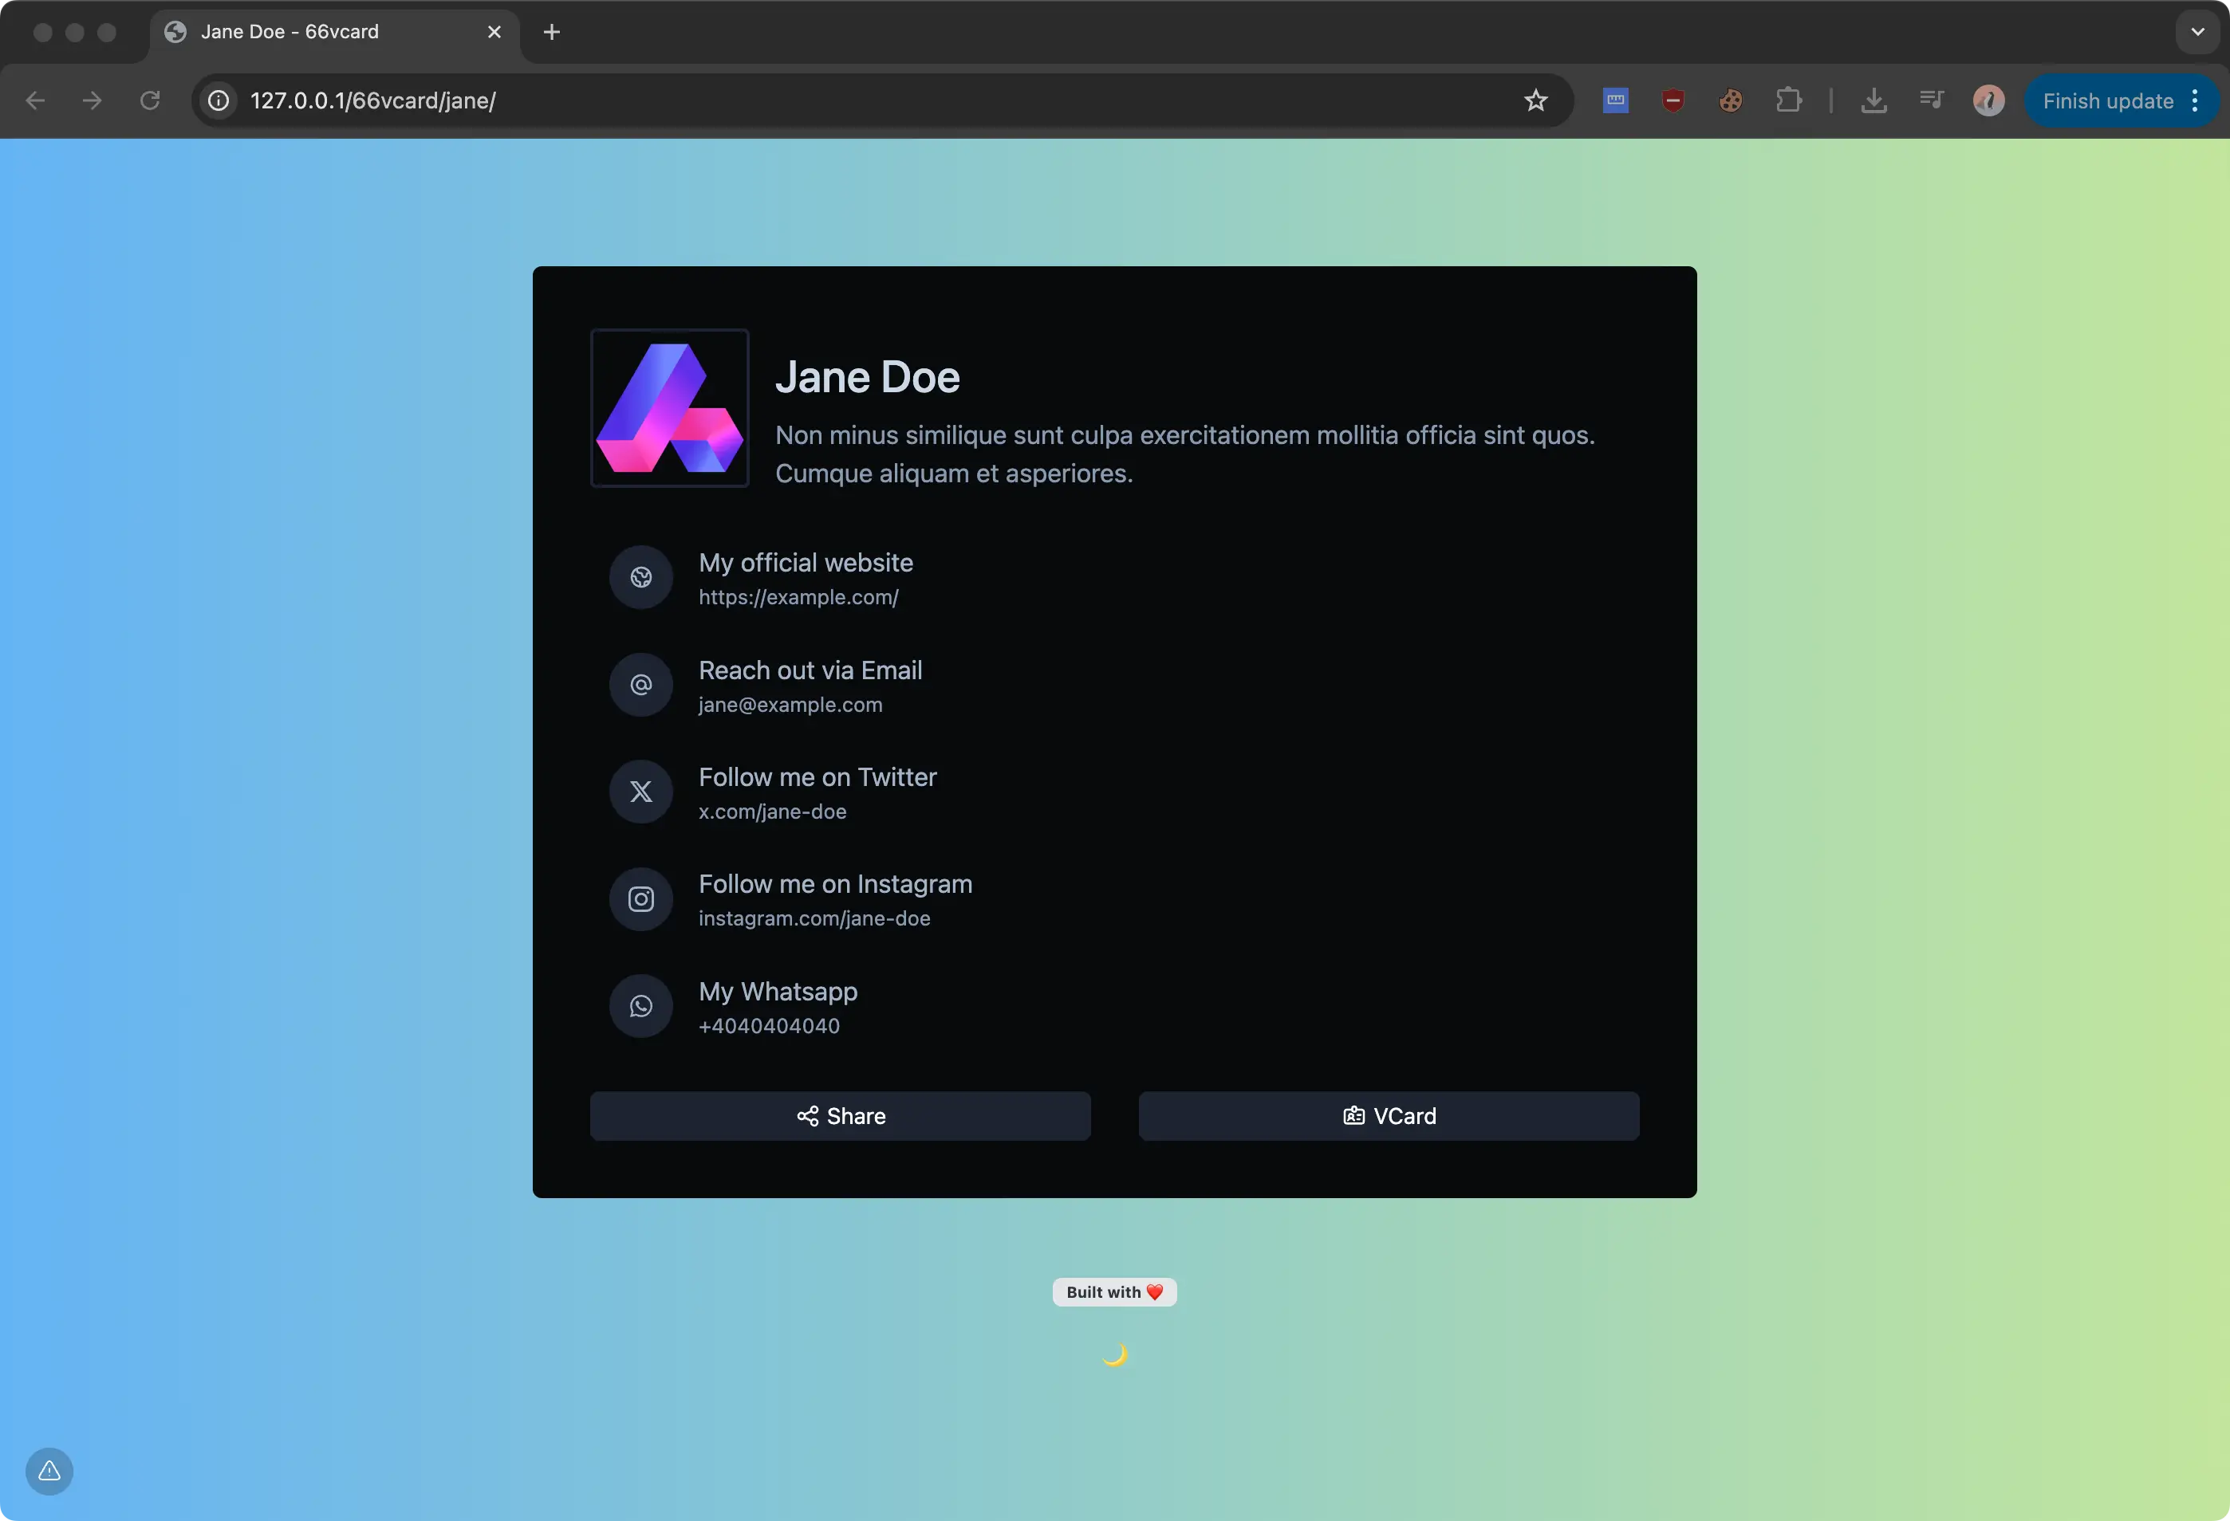Open a new tab with the plus button
The image size is (2230, 1521).
coord(551,32)
